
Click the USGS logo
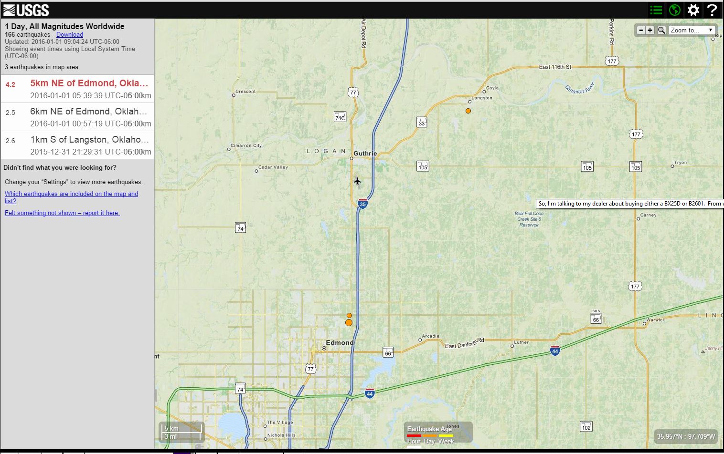tap(26, 10)
